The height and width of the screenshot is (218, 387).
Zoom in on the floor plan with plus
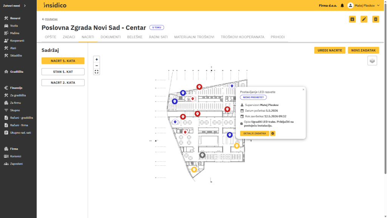[96, 59]
